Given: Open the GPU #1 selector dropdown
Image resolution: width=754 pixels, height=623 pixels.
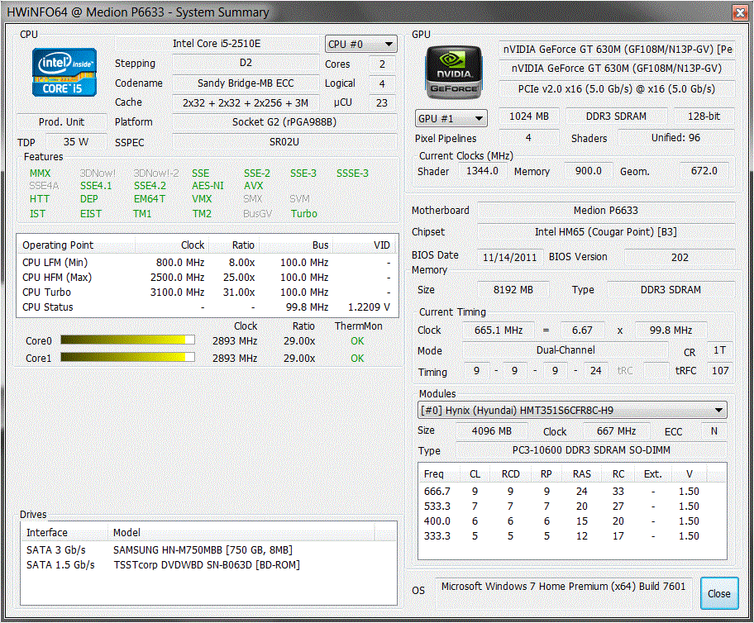Looking at the screenshot, I should click(x=451, y=118).
